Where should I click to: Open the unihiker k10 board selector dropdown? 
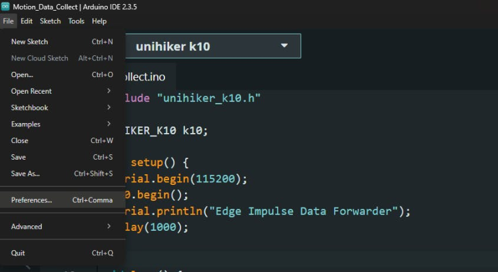[x=212, y=46]
